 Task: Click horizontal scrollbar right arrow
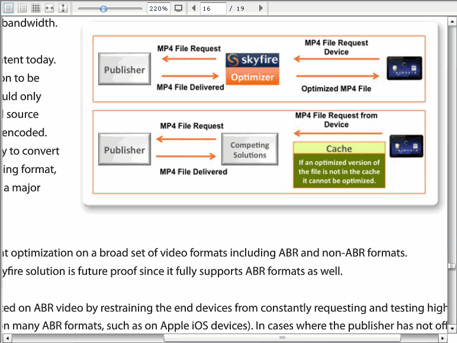[443, 338]
